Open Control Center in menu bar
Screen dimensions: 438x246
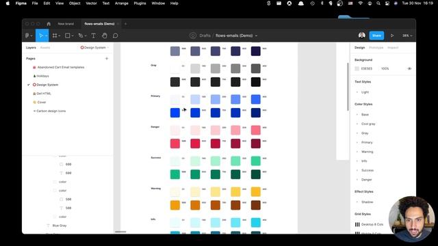[x=387, y=3]
